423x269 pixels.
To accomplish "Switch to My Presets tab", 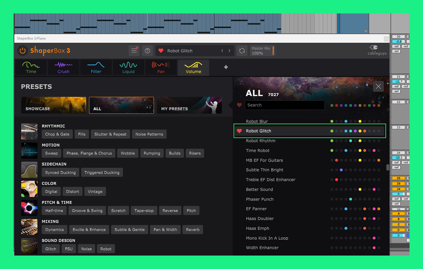I will point(189,105).
